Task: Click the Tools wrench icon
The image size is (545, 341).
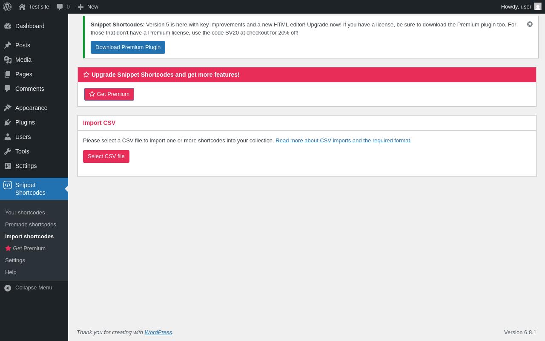Action: 8,151
